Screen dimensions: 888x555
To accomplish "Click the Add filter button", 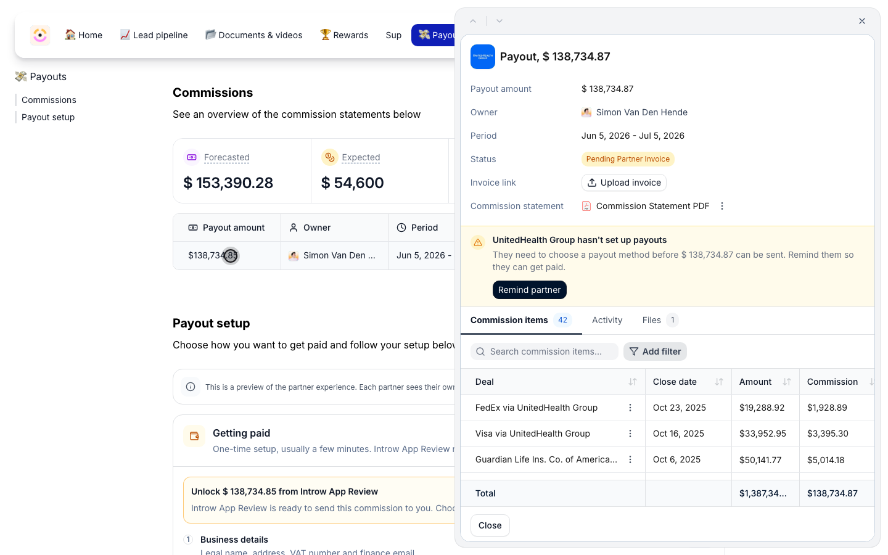I will tap(655, 351).
